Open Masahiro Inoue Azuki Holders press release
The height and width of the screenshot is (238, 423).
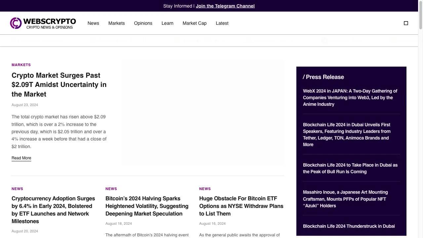pyautogui.click(x=345, y=199)
